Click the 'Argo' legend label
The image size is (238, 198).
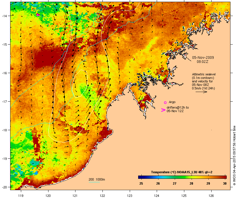(172, 102)
